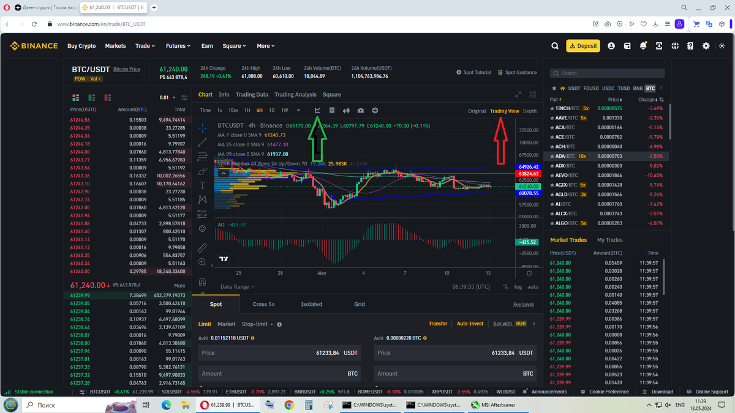This screenshot has width=735, height=413.
Task: Select the crosshair cursor tool
Action: [x=203, y=127]
